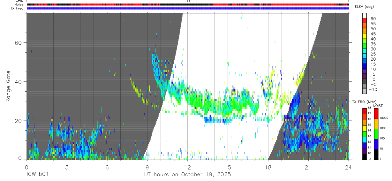Click the CPID value '151' at the top

point(187,1)
